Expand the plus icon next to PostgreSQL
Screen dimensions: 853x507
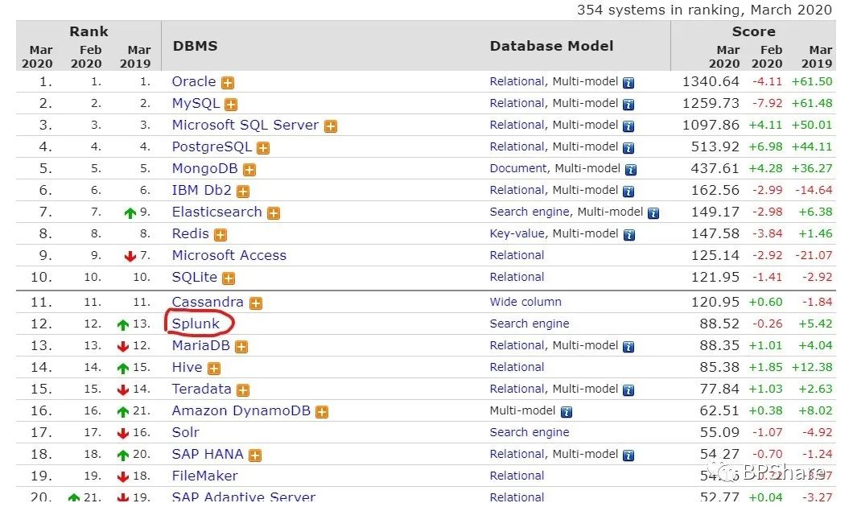pos(263,148)
